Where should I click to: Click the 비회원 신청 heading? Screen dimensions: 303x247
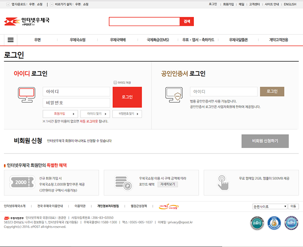click(x=28, y=141)
